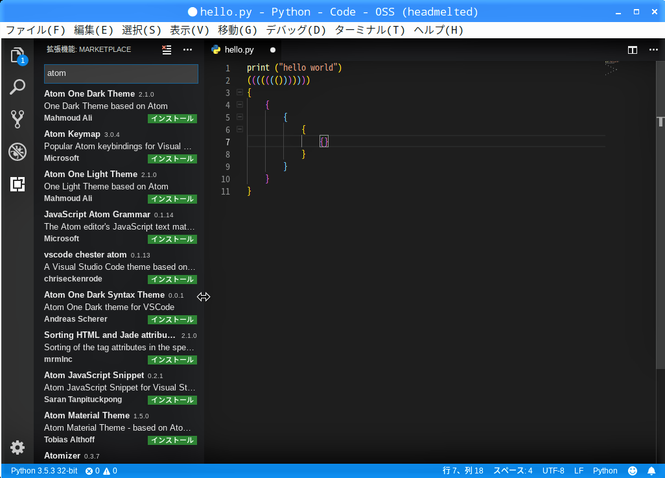The image size is (665, 478).
Task: Collapse the code fold at line 3
Action: 239,93
